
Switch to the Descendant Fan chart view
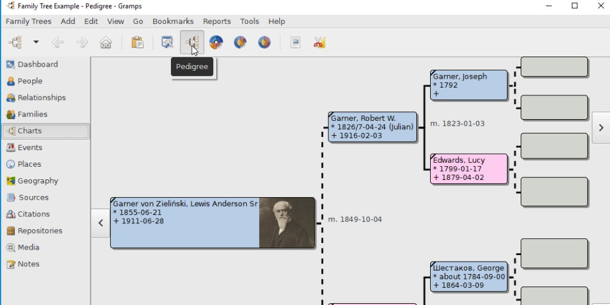(x=240, y=42)
